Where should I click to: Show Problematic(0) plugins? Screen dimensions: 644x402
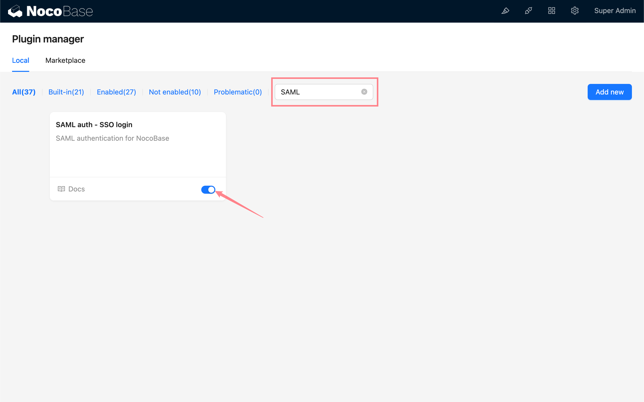(x=238, y=92)
